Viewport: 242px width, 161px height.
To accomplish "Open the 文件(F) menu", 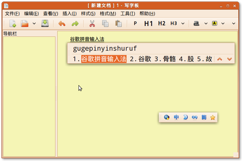I will tap(12, 14).
